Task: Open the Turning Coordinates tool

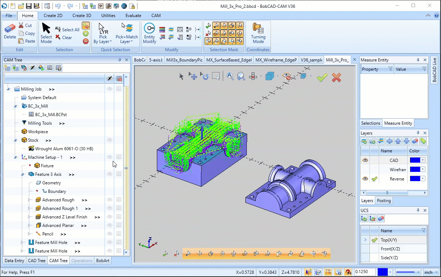Action: click(x=258, y=33)
